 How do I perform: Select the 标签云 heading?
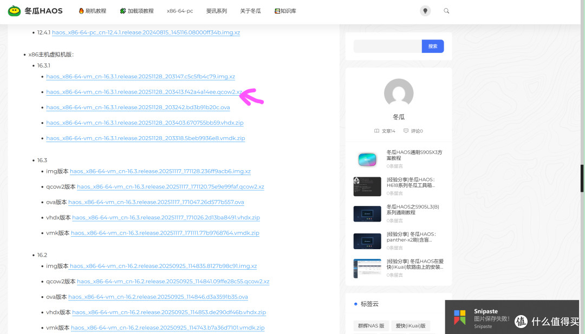coord(370,304)
